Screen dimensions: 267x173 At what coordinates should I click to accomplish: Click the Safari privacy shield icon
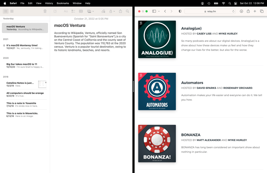180,11
